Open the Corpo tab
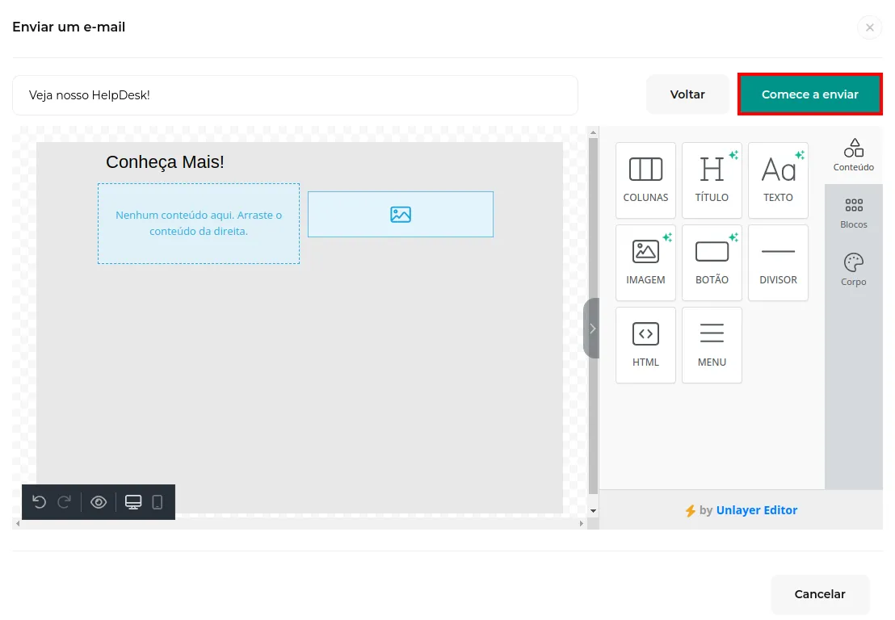The width and height of the screenshot is (895, 620). click(853, 270)
